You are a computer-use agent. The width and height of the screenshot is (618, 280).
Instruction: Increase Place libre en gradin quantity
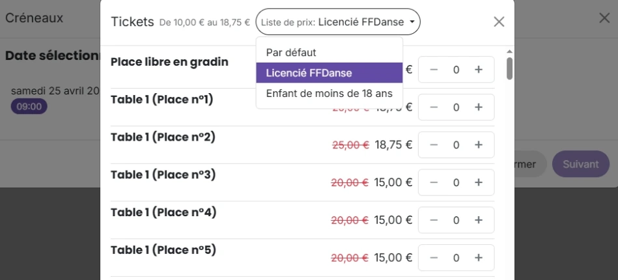click(x=479, y=70)
